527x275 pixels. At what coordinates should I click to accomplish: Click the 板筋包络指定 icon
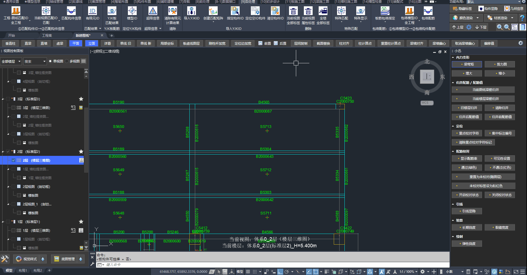[385, 11]
